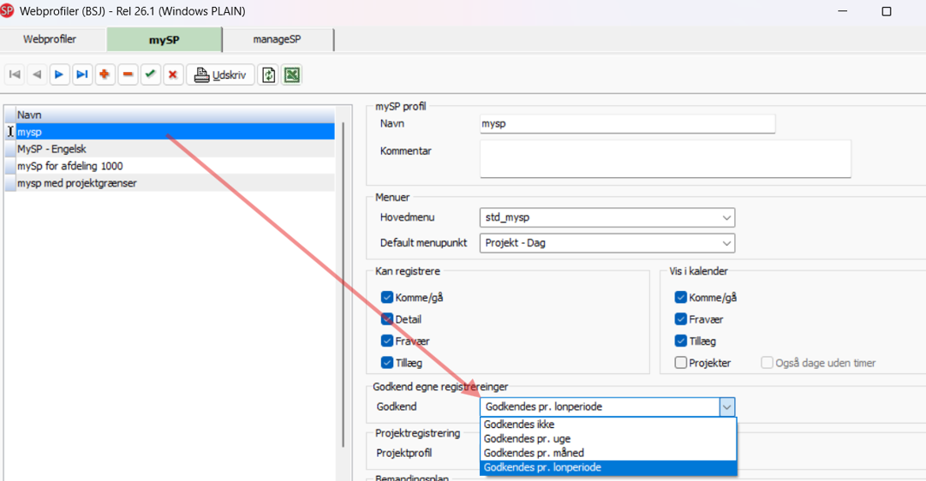Check 'Også dage uden timer' checkbox

coord(767,363)
